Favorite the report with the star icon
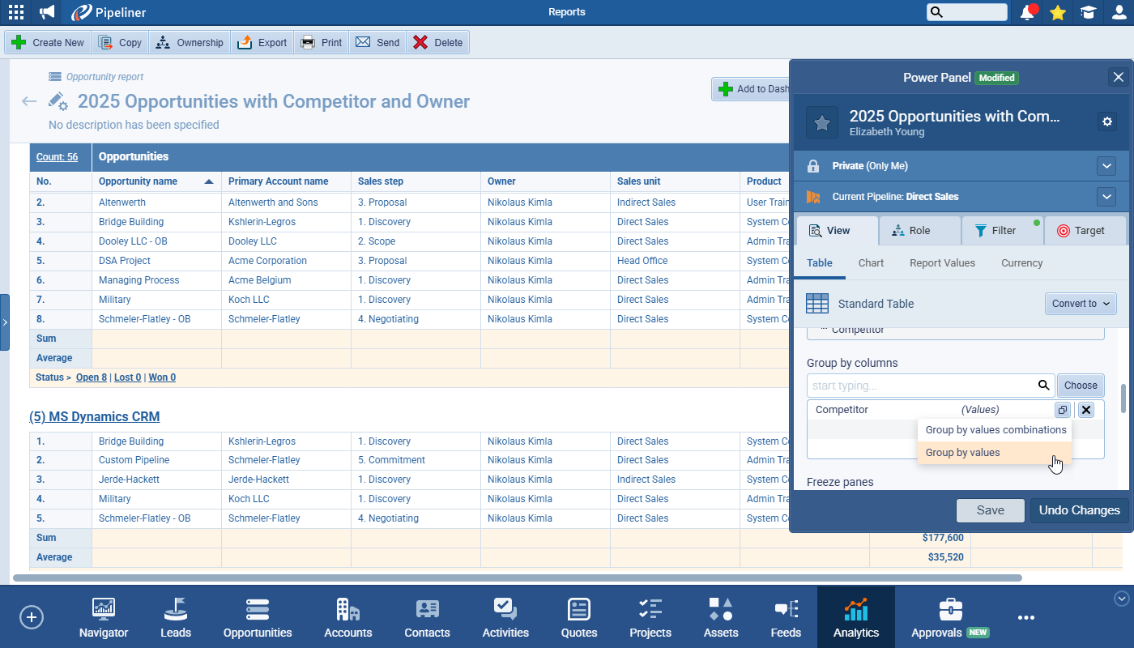 tap(821, 122)
